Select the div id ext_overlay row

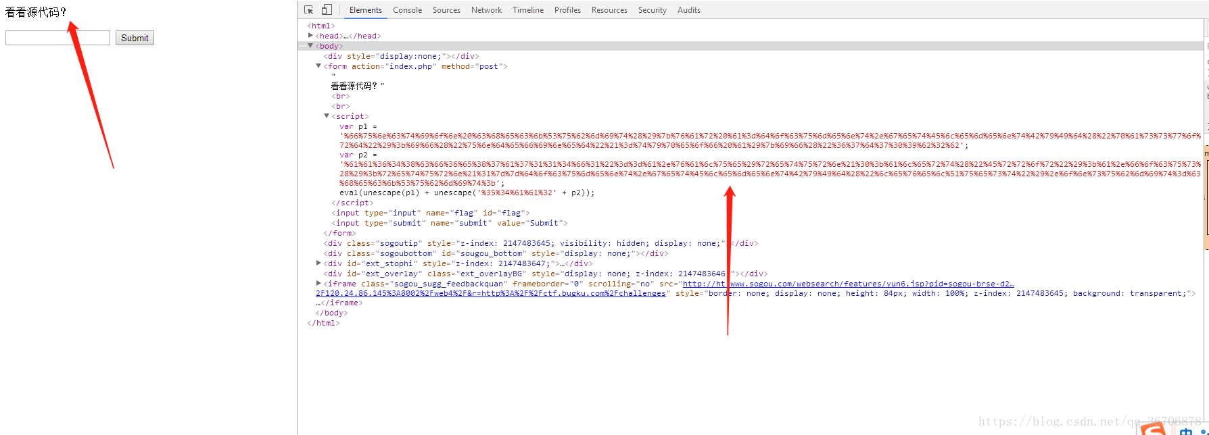coord(546,274)
